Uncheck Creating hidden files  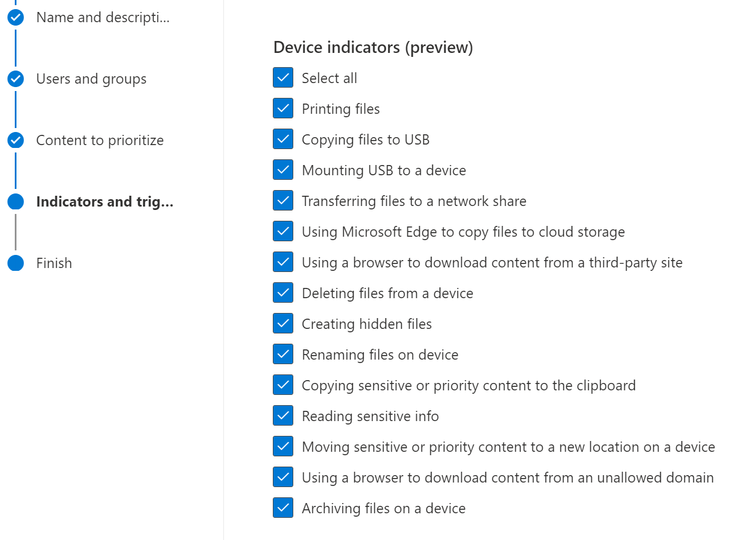click(283, 324)
